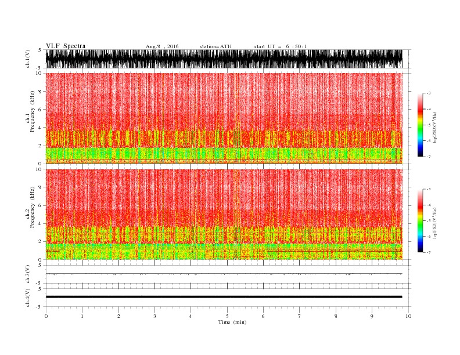Click the time axis tick label "7"
Image resolution: width=460 pixels, height=355 pixels.
299,316
